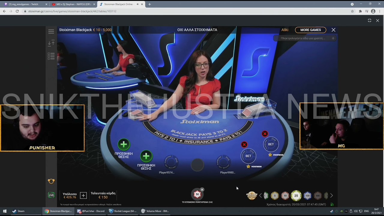
Task: Click the browser address bar URL
Action: [72, 11]
